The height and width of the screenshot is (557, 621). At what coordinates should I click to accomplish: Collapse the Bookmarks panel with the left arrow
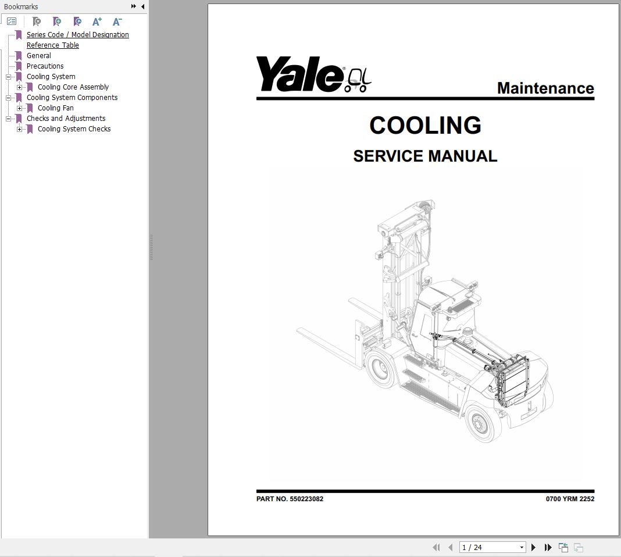(x=142, y=6)
